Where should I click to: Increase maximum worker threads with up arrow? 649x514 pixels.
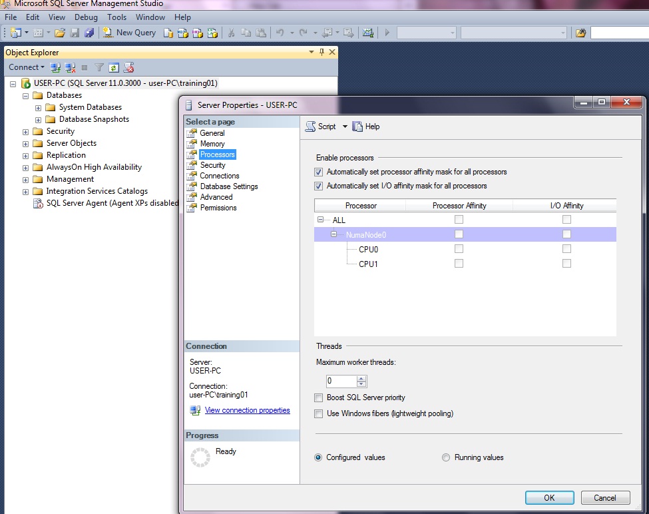pos(361,378)
